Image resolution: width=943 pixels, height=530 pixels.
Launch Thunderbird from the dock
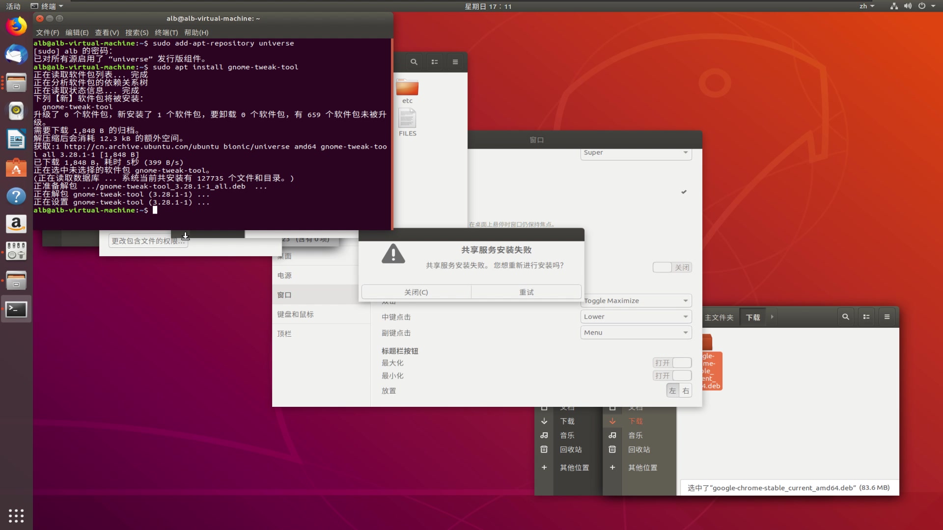click(16, 54)
